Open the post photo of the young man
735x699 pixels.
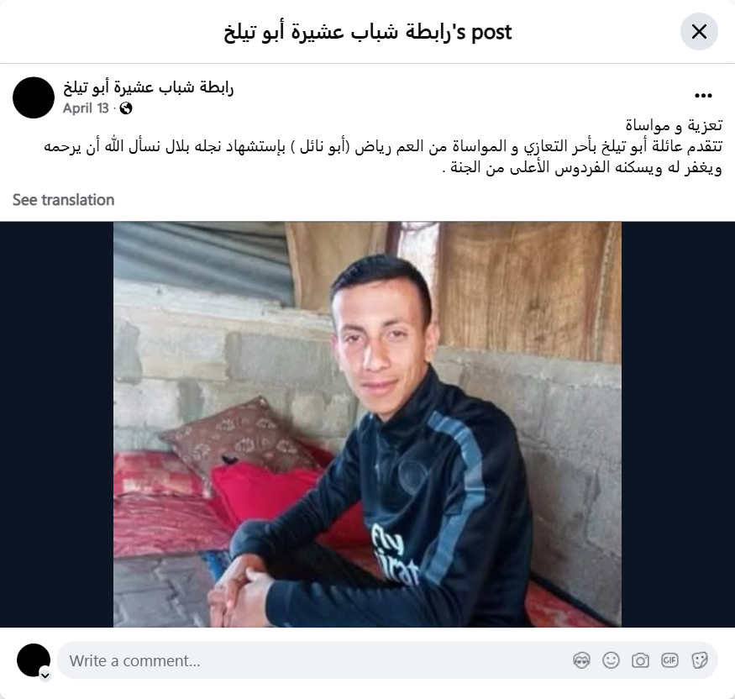tap(368, 424)
